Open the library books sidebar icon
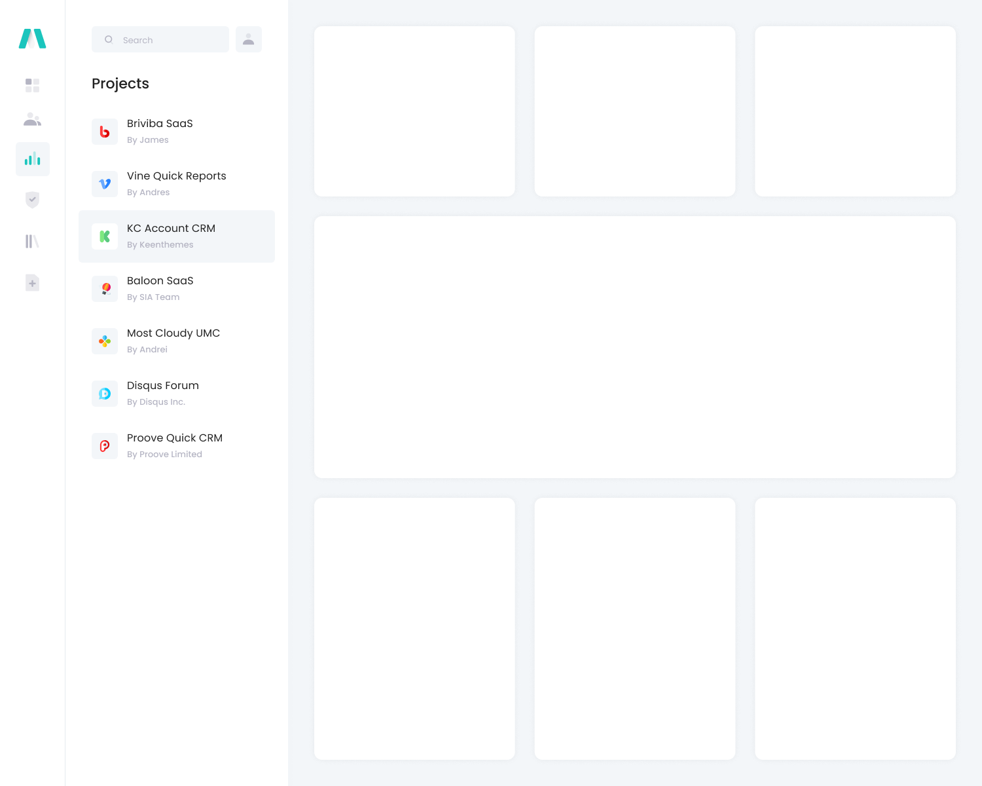Viewport: 982px width, 786px height. click(x=32, y=242)
